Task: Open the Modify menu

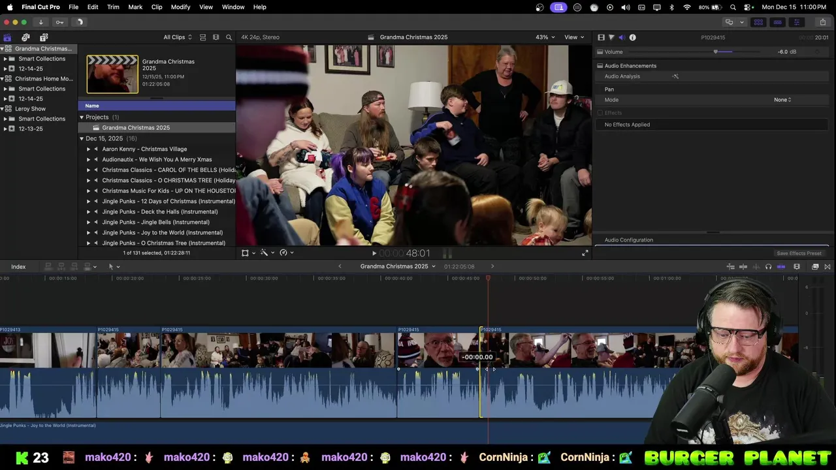Action: coord(181,7)
